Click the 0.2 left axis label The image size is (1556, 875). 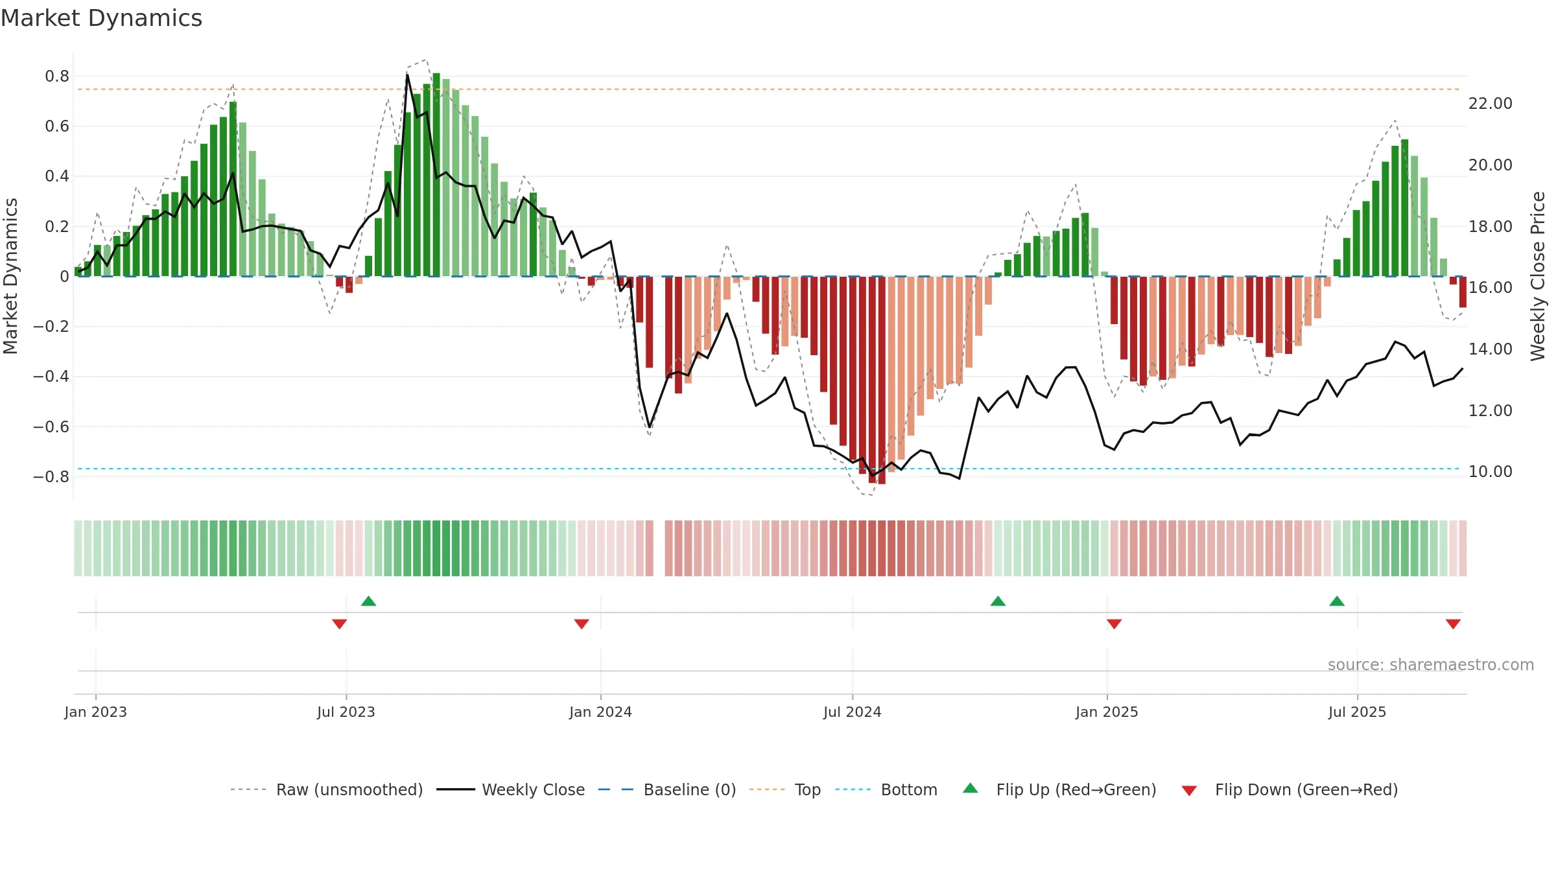57,227
